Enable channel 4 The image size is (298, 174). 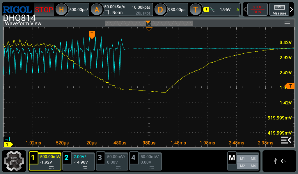[146, 161]
